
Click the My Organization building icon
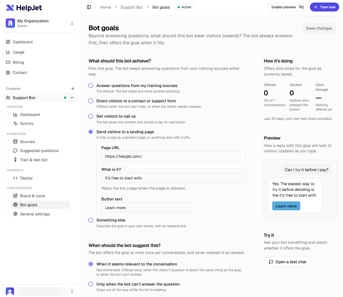10,23
